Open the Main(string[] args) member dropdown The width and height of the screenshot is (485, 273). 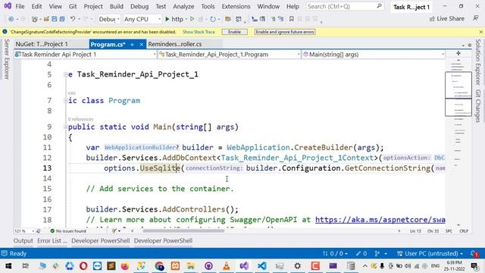(x=374, y=55)
